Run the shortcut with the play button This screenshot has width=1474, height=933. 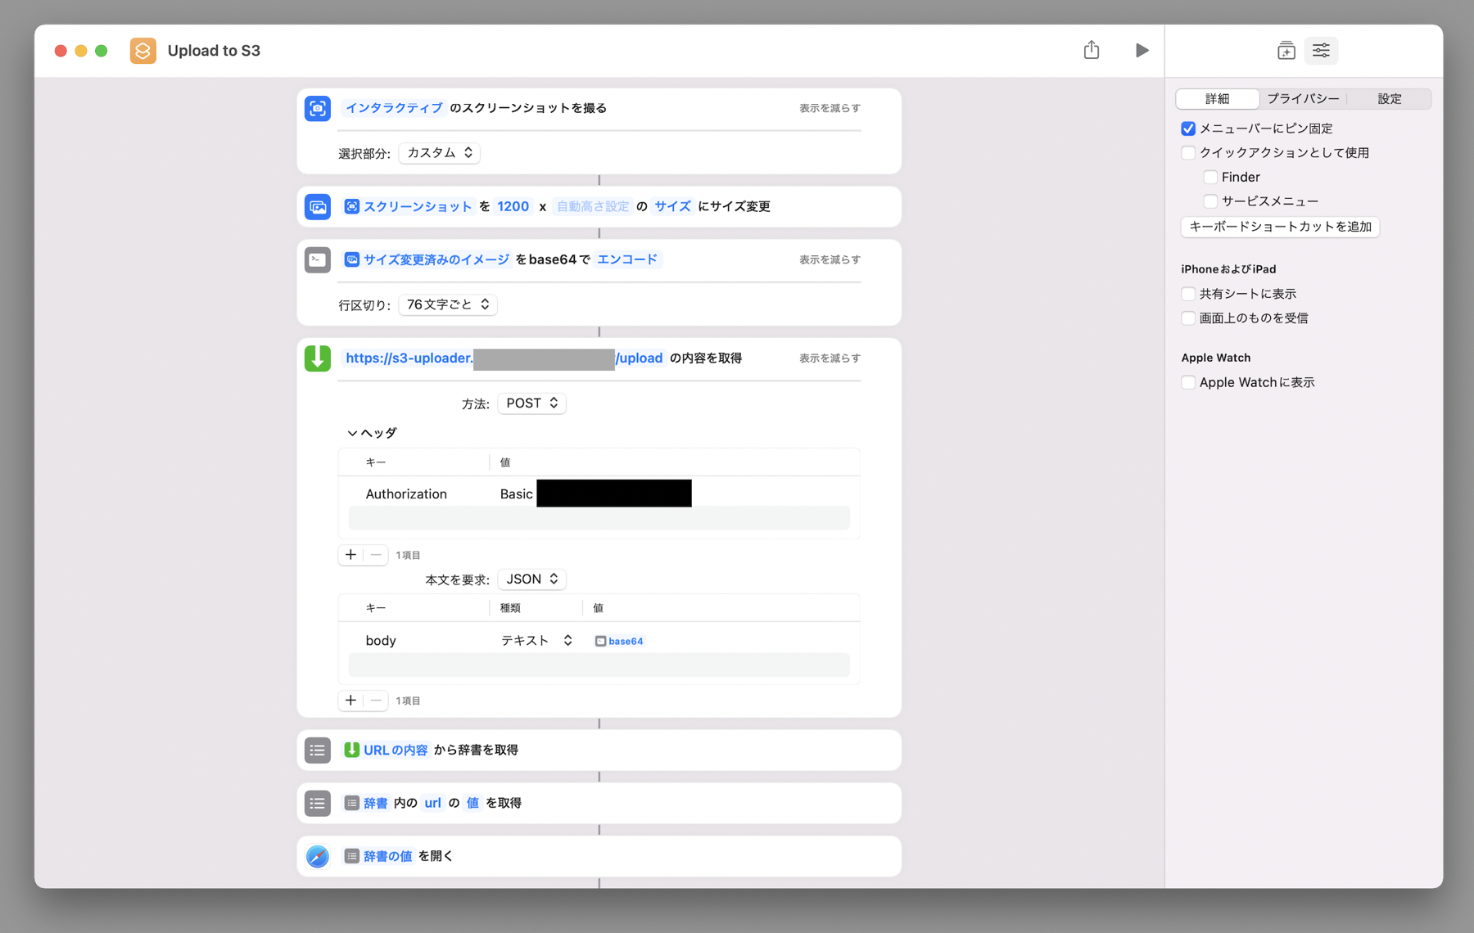(x=1142, y=51)
